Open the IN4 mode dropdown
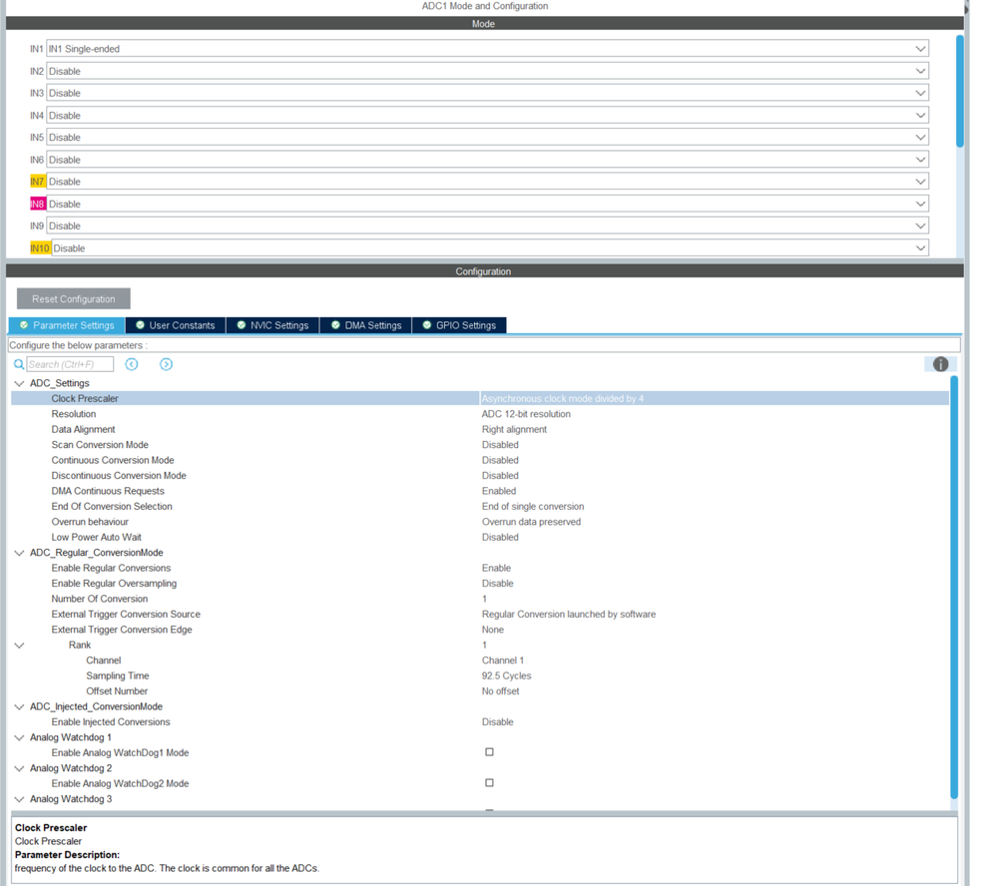This screenshot has height=886, width=997. click(x=487, y=115)
